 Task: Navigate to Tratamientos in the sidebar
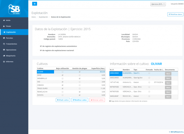[11, 44]
